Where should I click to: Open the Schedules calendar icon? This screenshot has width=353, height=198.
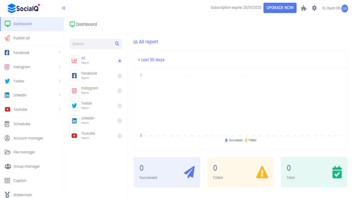(7, 124)
